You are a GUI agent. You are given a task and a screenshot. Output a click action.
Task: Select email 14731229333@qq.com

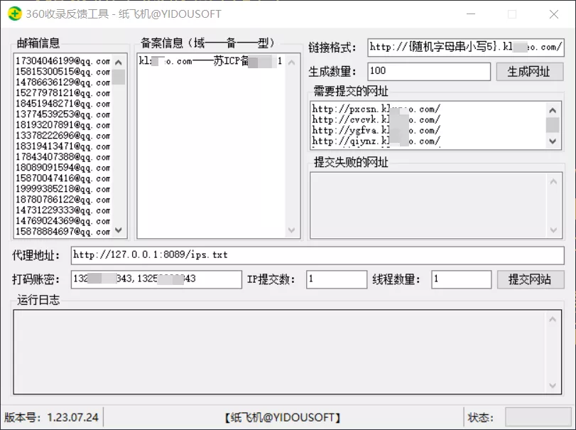point(63,210)
